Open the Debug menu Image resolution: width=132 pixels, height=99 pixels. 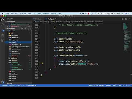pos(39,13)
